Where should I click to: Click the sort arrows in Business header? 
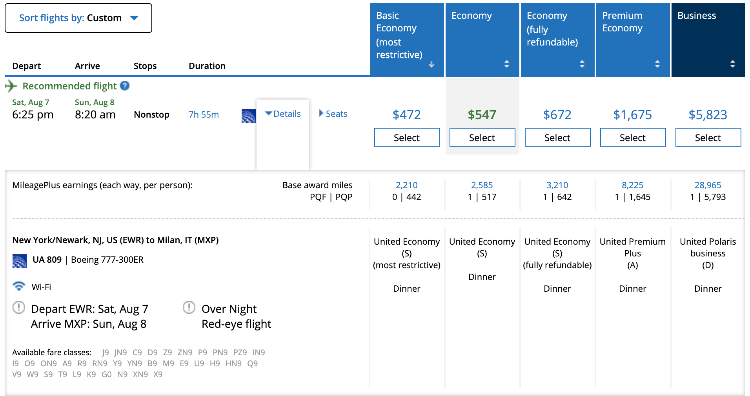click(x=733, y=64)
